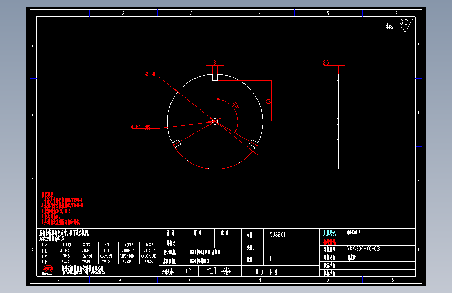The image size is (452, 293).
Task: Select the φ140 diameter dimension label
Action: point(151,74)
